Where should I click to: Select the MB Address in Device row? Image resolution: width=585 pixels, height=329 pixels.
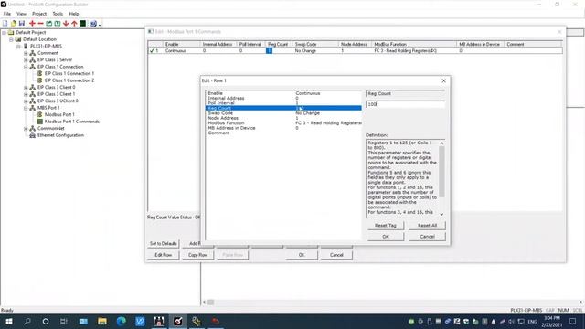[283, 128]
